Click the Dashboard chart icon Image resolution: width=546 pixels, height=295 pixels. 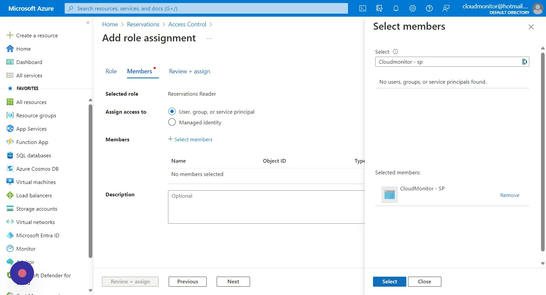[x=10, y=62]
